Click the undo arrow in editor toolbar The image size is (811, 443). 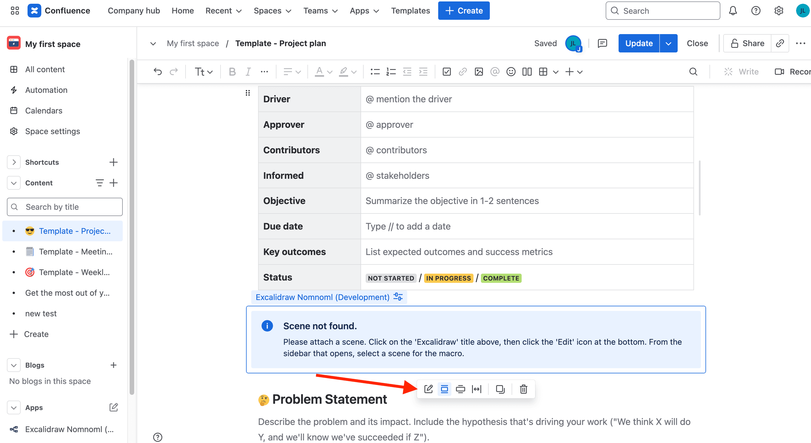(158, 72)
